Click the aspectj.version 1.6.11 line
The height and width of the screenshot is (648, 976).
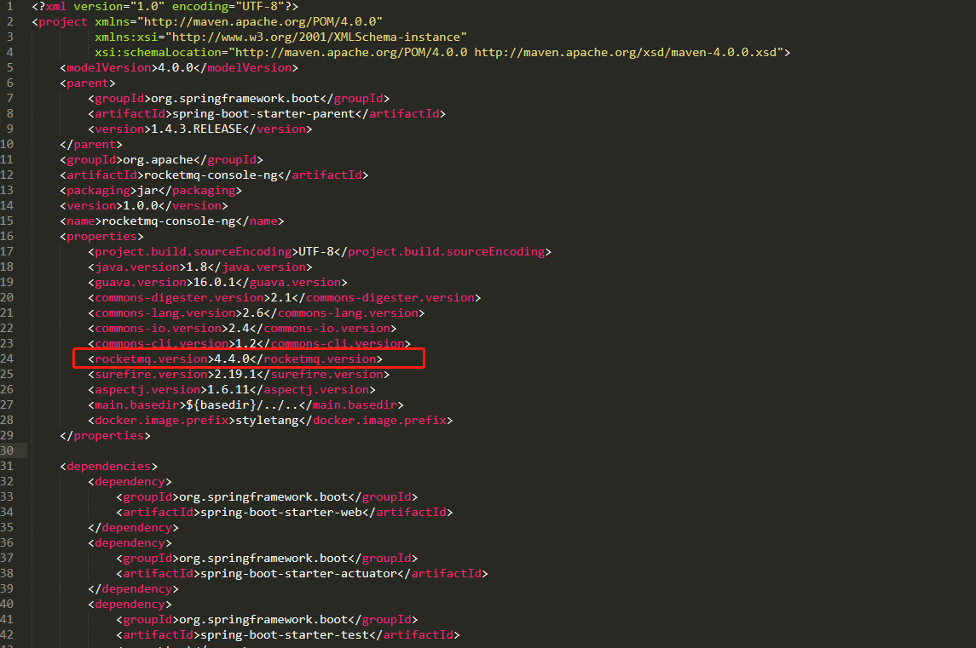[x=232, y=390]
